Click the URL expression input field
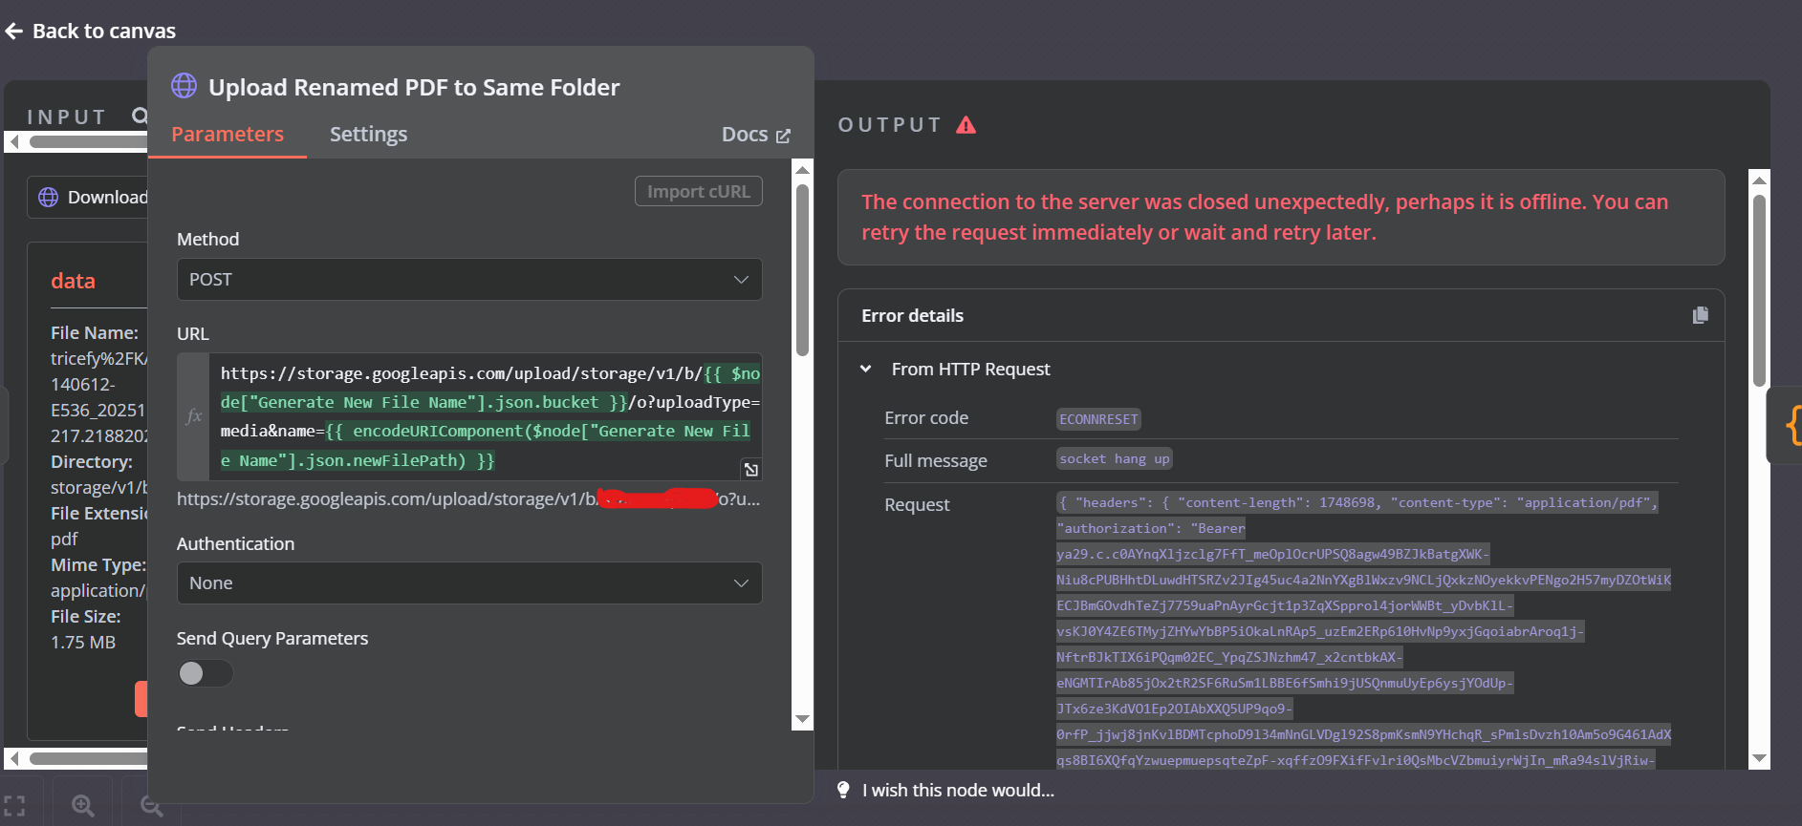Image resolution: width=1802 pixels, height=826 pixels. [x=488, y=416]
